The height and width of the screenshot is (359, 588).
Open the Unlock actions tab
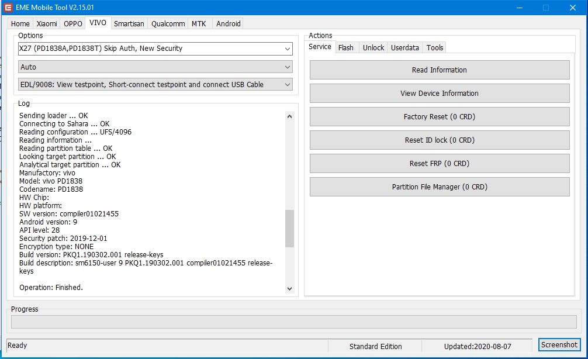click(x=373, y=47)
